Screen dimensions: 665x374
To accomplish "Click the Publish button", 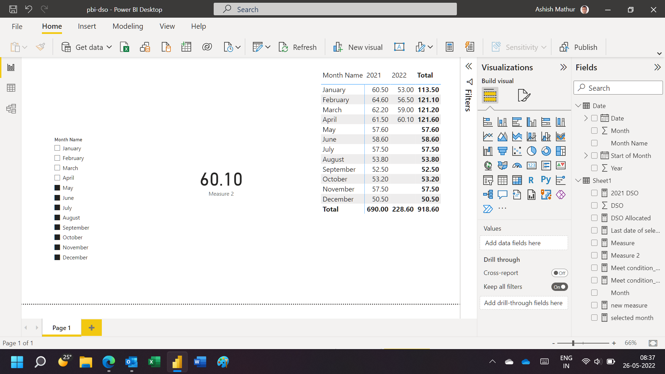I will point(578,47).
